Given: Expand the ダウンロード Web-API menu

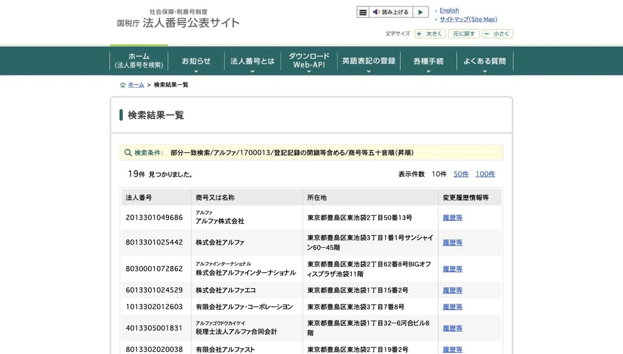Looking at the screenshot, I should click(x=309, y=61).
